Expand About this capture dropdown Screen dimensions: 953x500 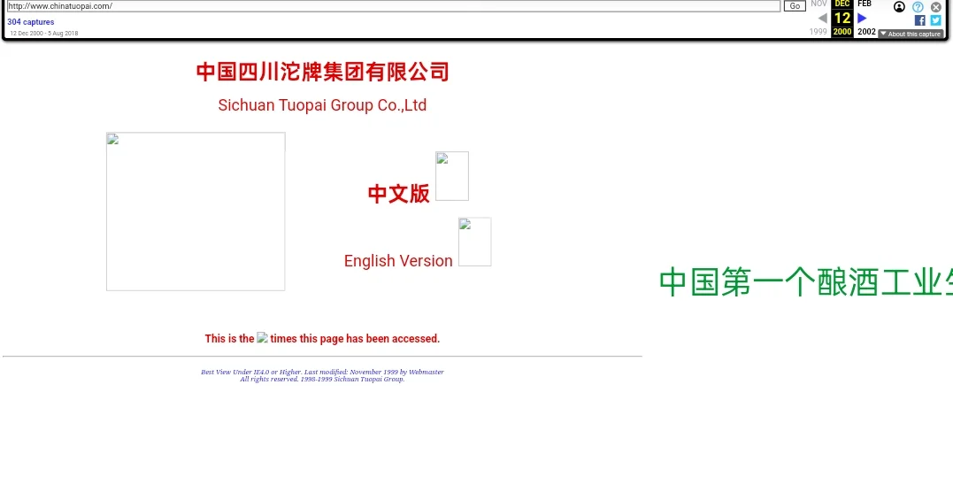point(911,34)
